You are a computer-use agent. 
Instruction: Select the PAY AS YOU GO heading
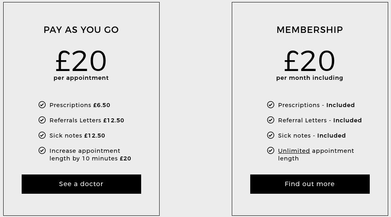[81, 30]
